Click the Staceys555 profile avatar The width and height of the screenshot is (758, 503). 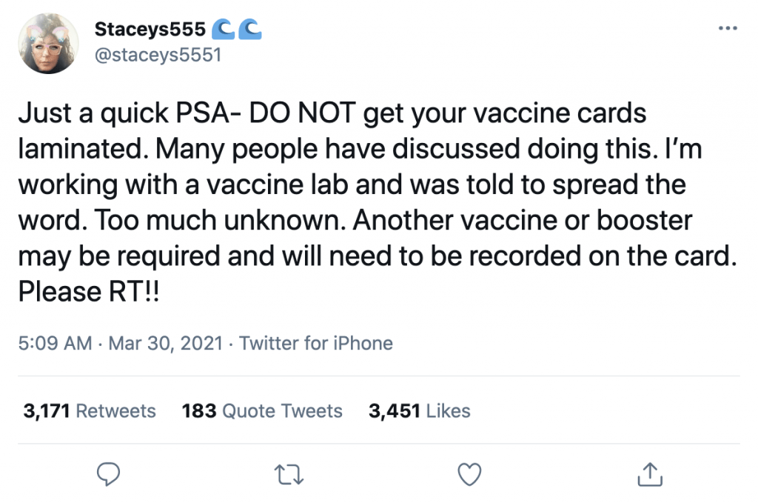pos(49,43)
